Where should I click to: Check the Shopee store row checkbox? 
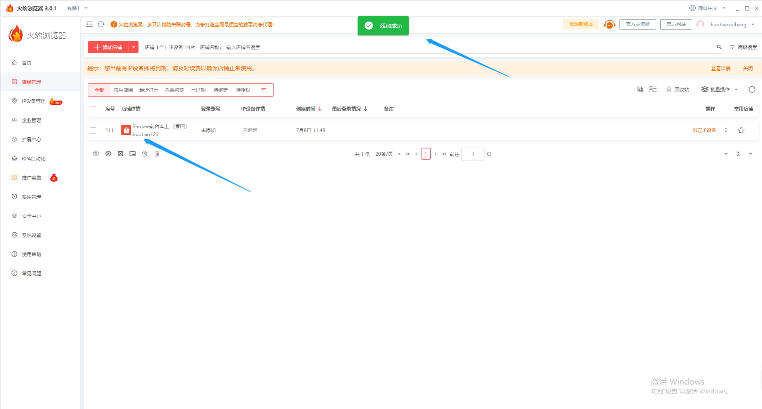tap(93, 130)
